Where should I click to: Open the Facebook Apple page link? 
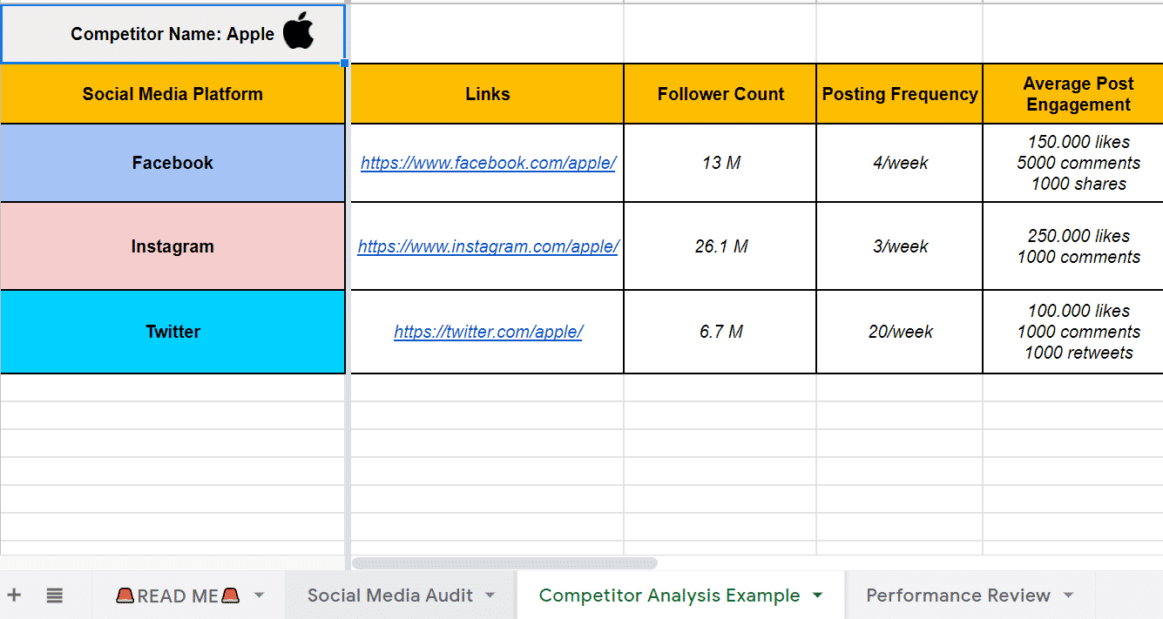pos(487,163)
